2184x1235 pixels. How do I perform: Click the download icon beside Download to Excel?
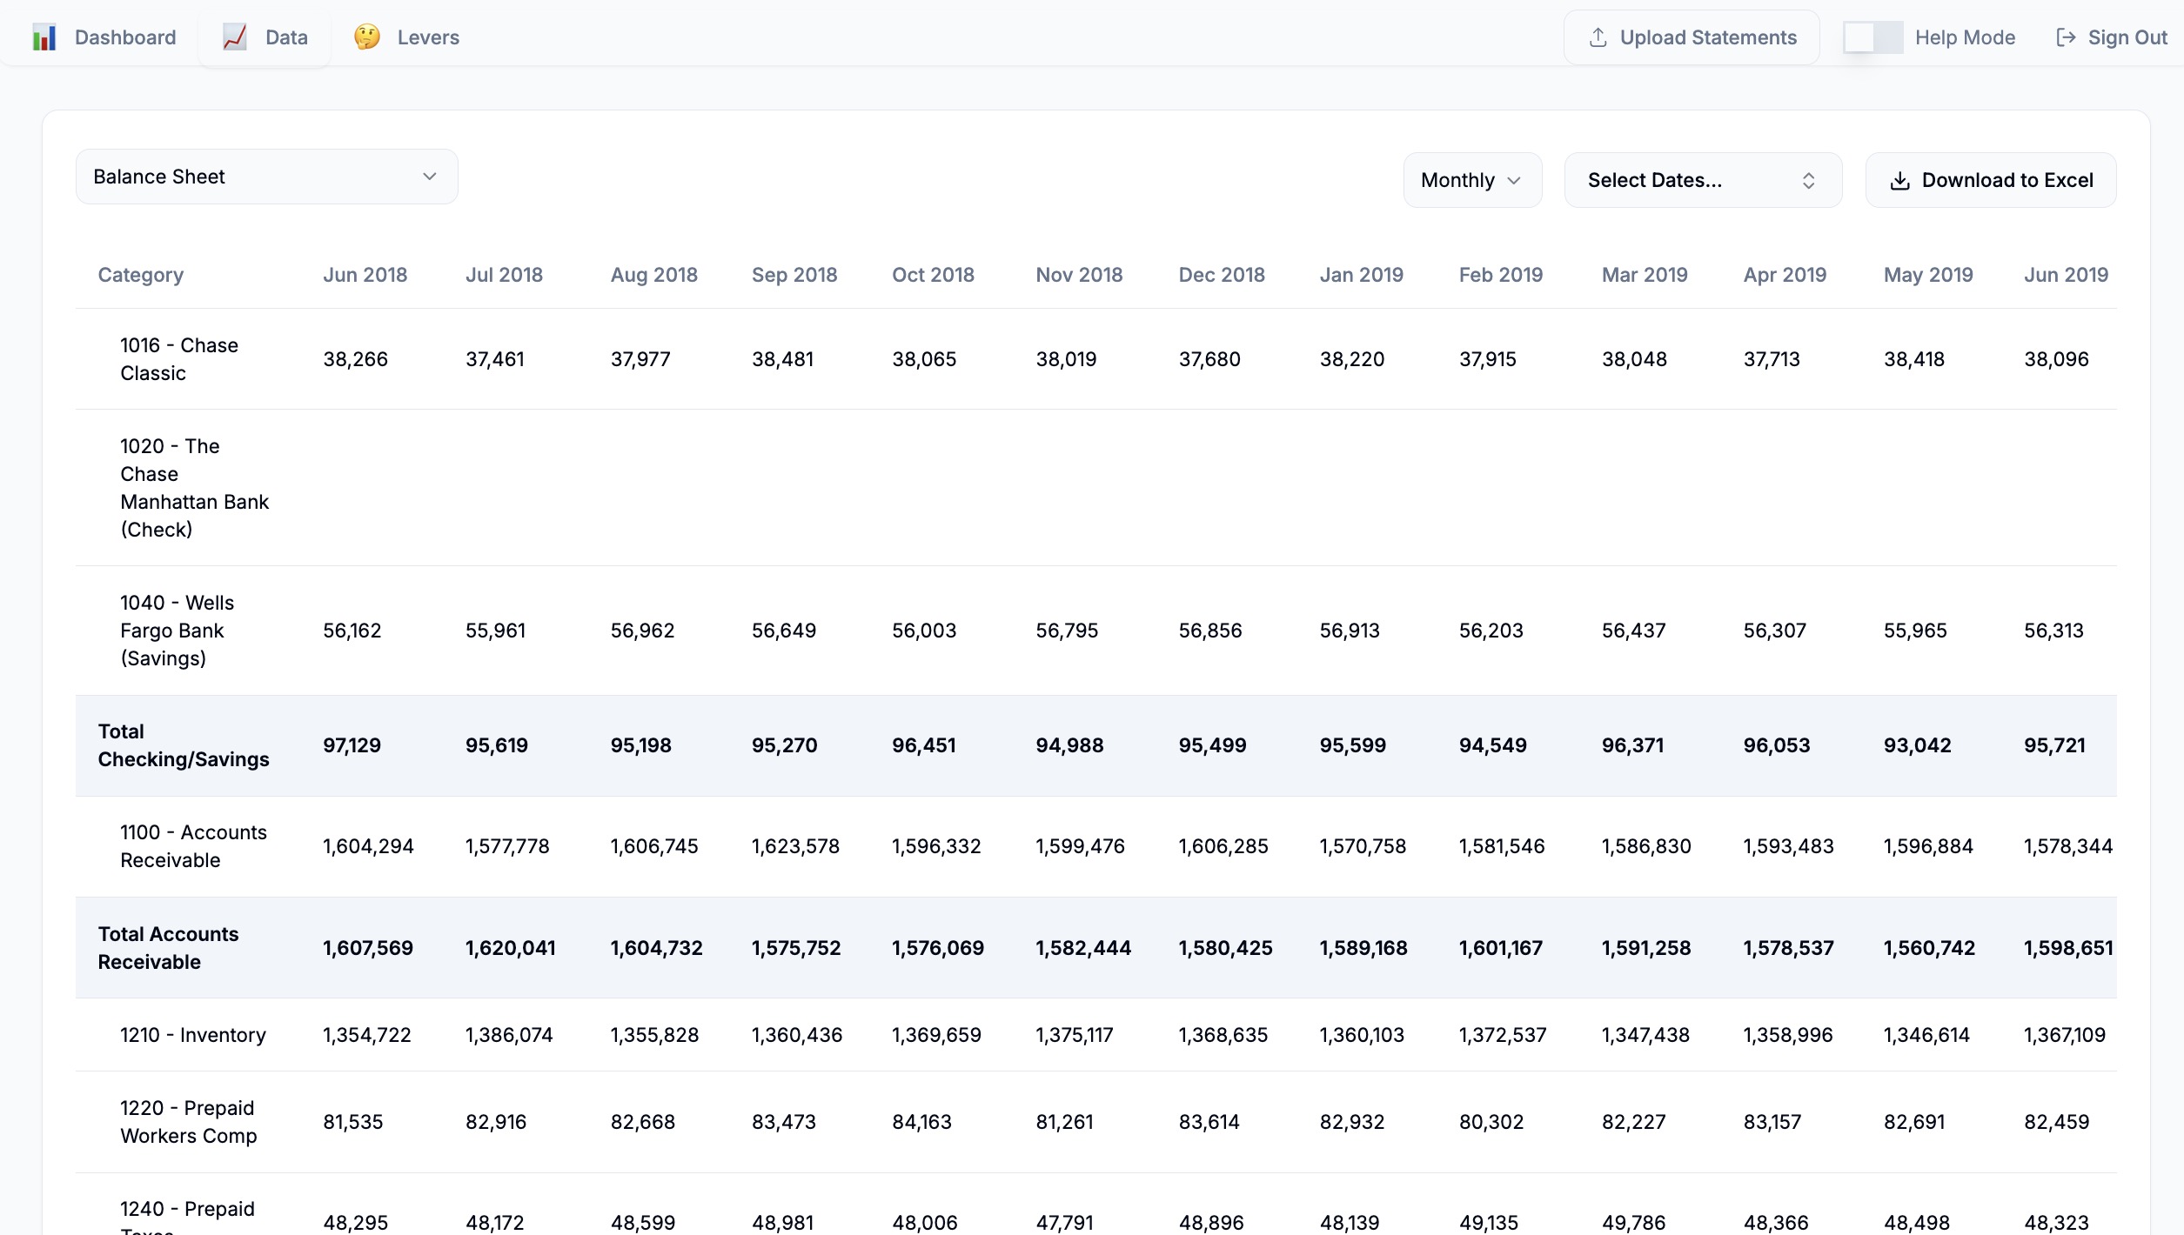[1900, 181]
